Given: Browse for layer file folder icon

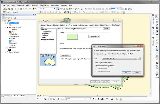Looking at the screenshot, I should (140, 58).
